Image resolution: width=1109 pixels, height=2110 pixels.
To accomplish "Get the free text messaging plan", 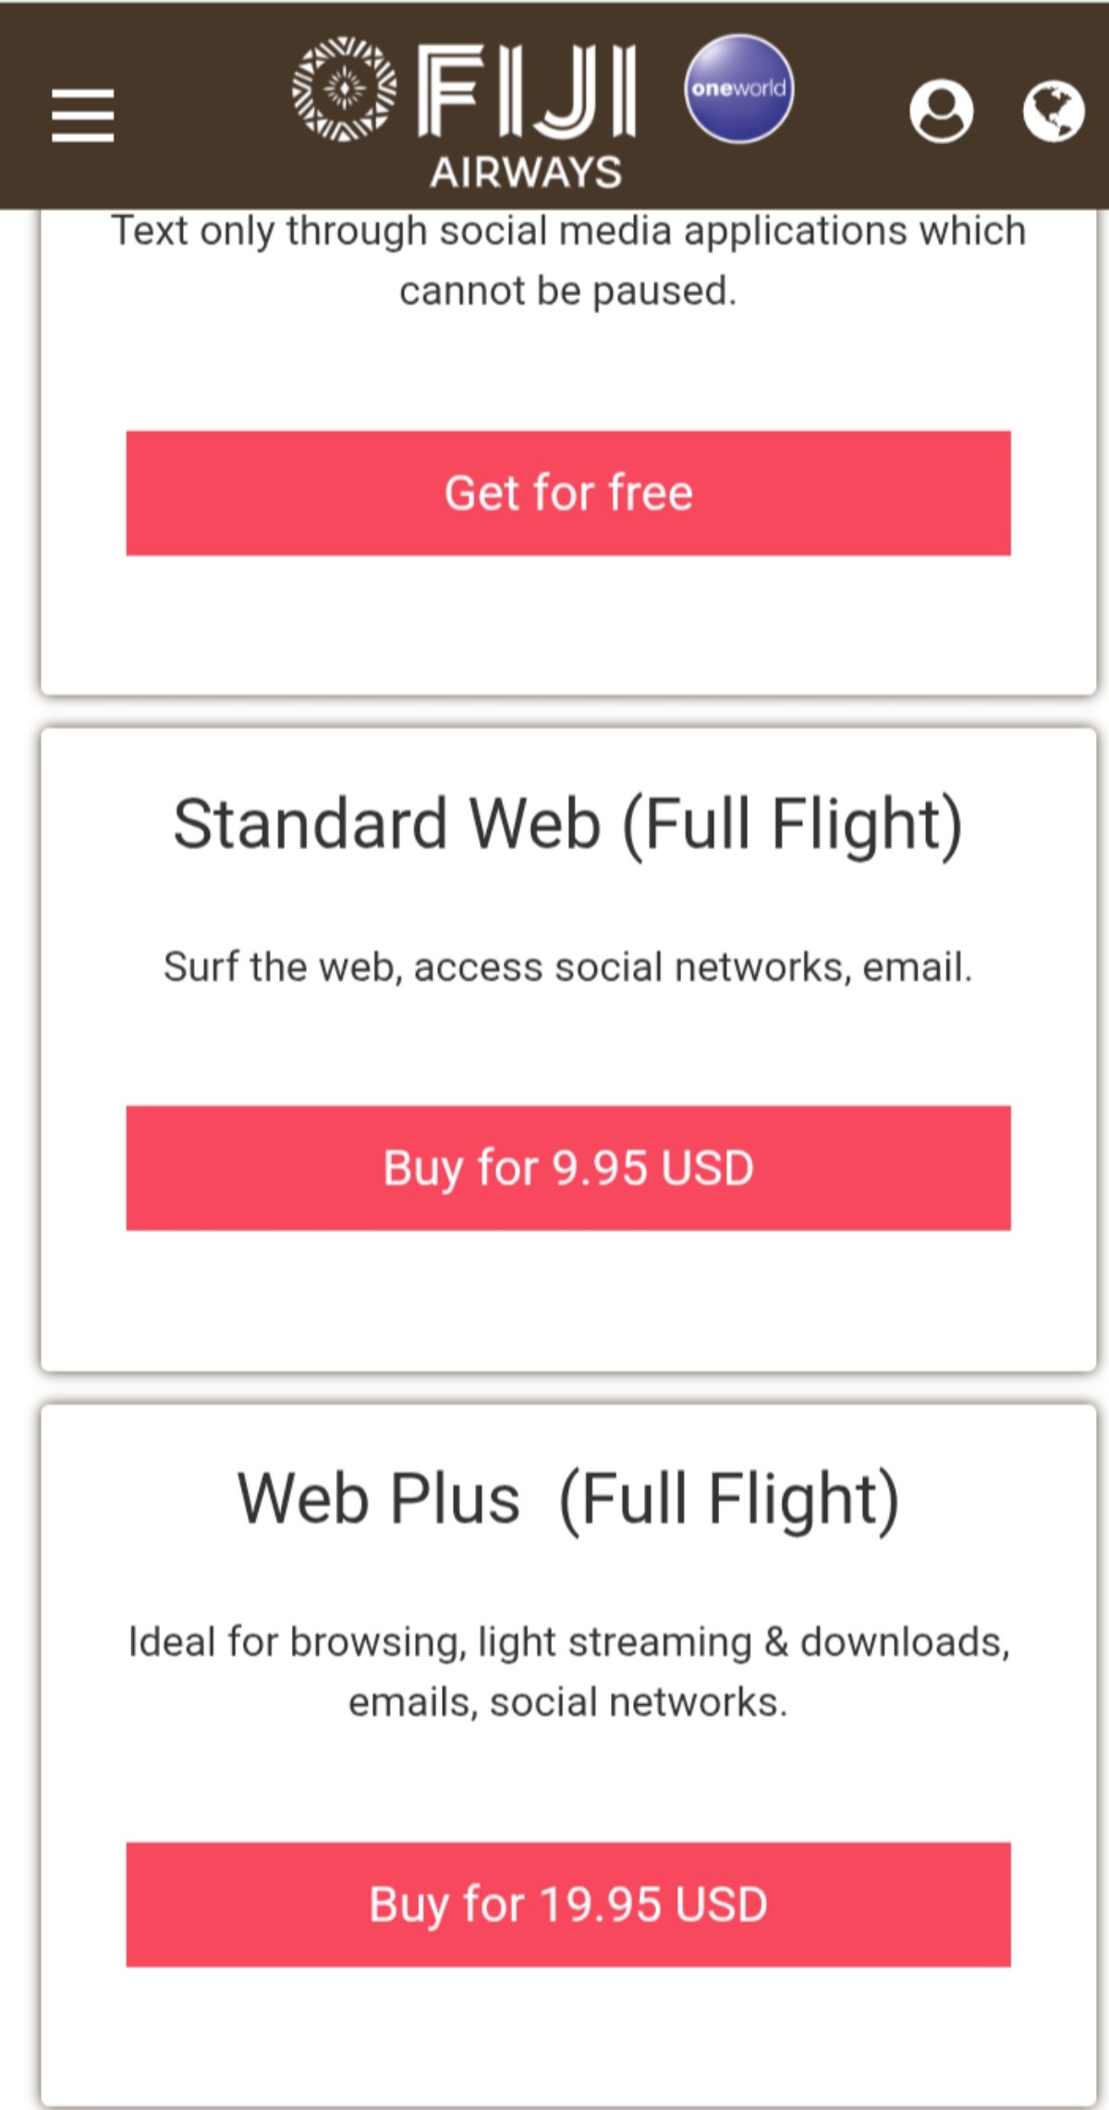I will click(568, 493).
